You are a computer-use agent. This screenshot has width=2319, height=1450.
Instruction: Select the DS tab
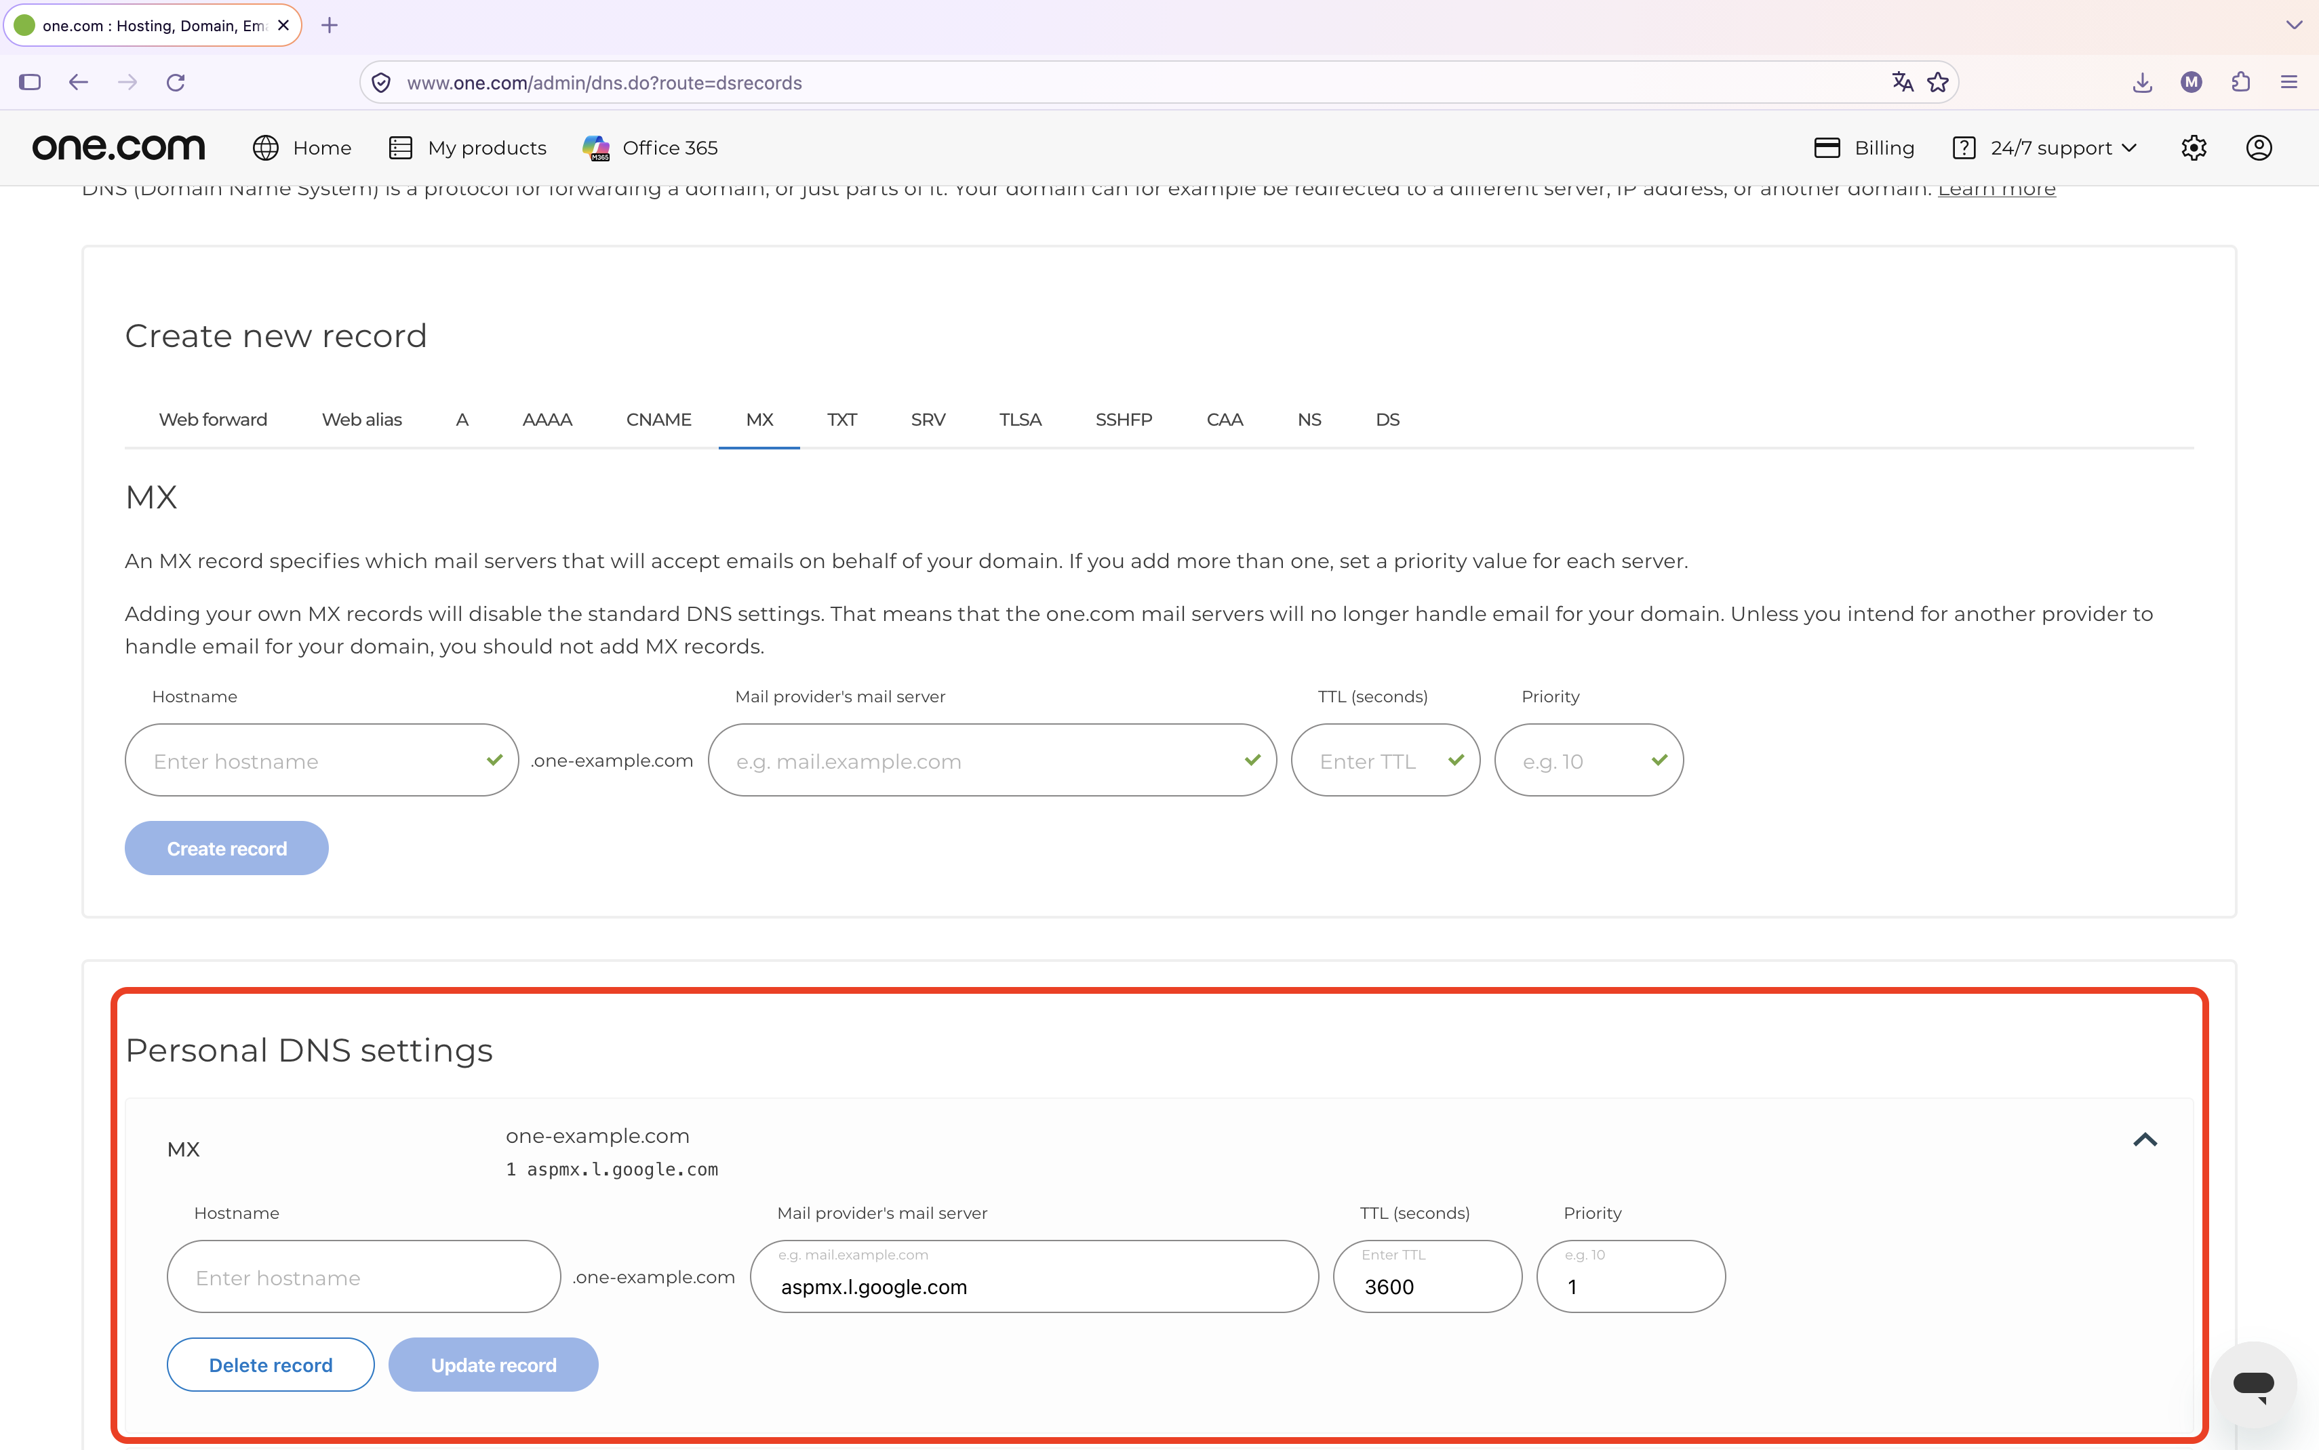click(1387, 419)
